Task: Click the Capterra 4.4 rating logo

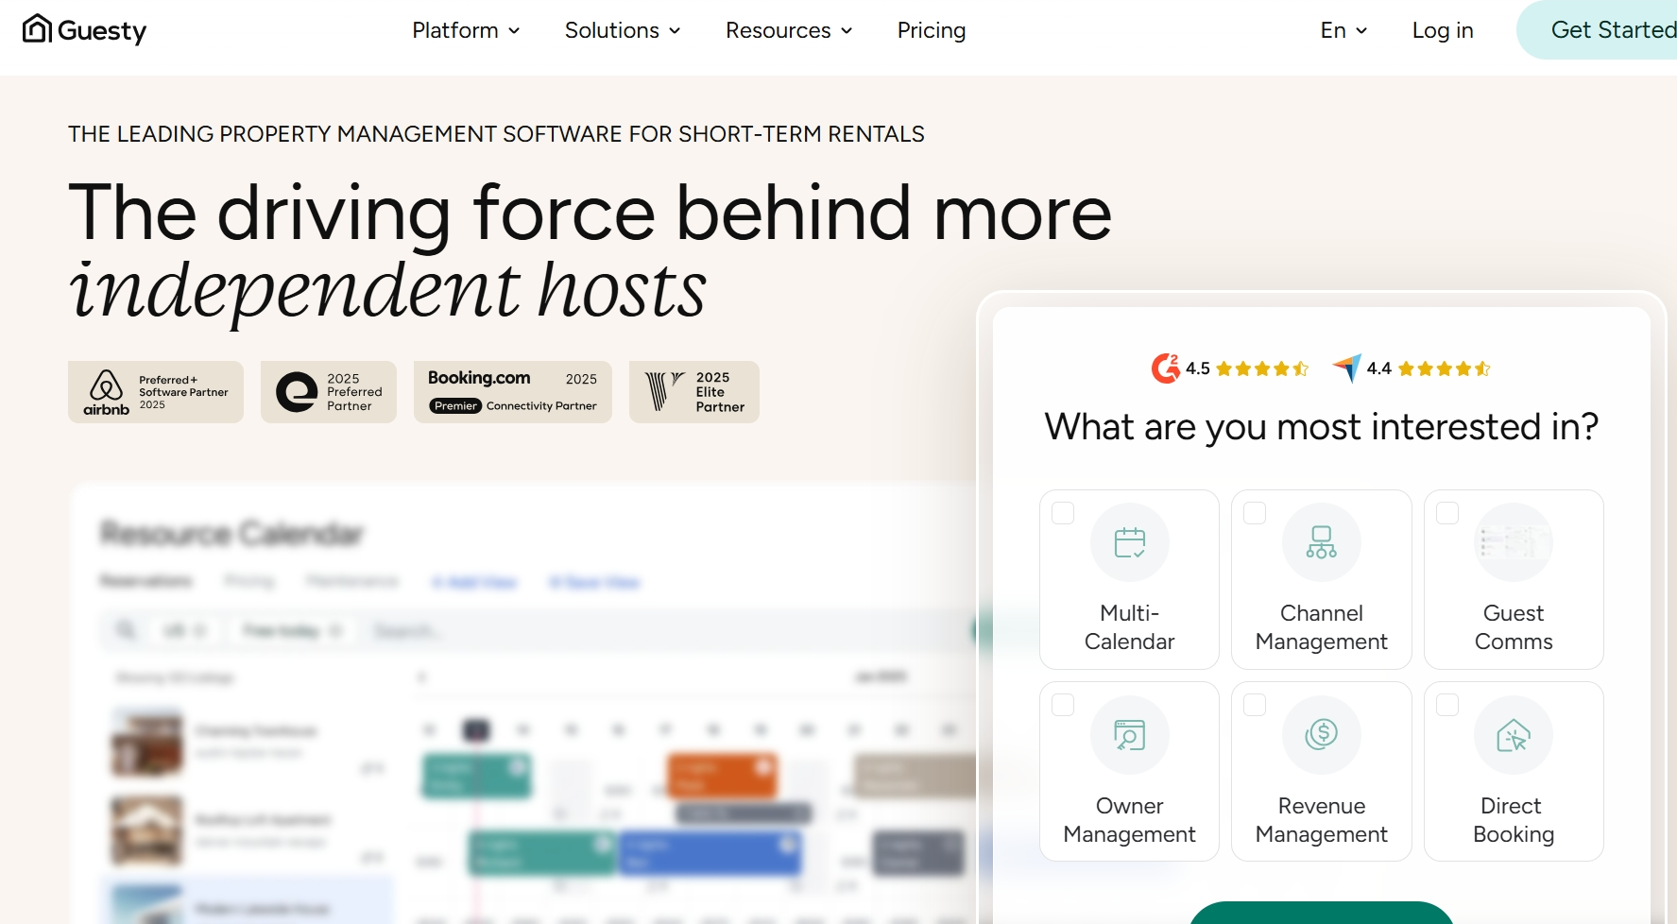Action: tap(1347, 368)
